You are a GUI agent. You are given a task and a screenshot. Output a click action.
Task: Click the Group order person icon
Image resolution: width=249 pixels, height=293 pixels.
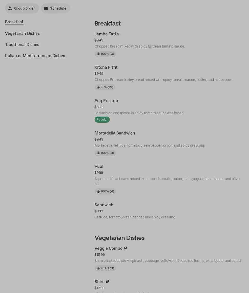[10, 8]
